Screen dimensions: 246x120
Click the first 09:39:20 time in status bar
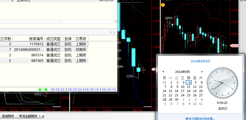[x=58, y=90]
